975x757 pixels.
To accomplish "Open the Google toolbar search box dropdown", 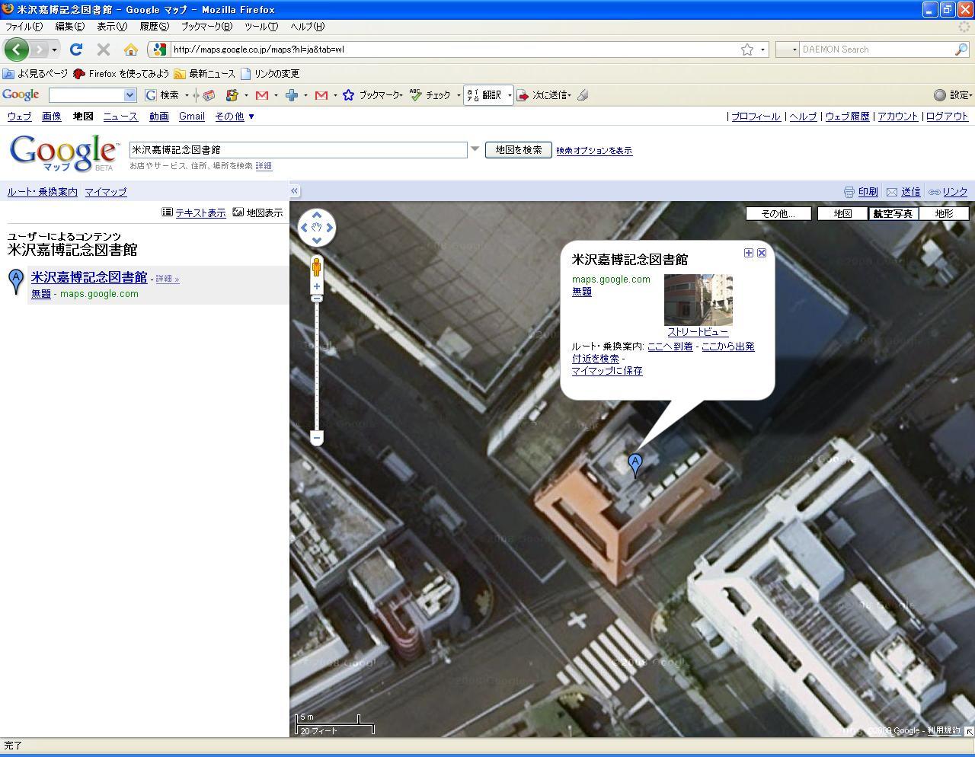I will 129,95.
